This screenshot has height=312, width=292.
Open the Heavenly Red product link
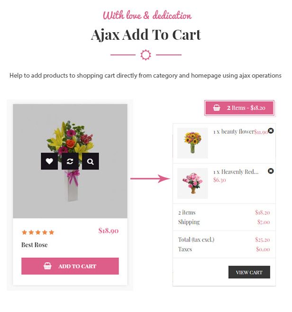pyautogui.click(x=236, y=172)
